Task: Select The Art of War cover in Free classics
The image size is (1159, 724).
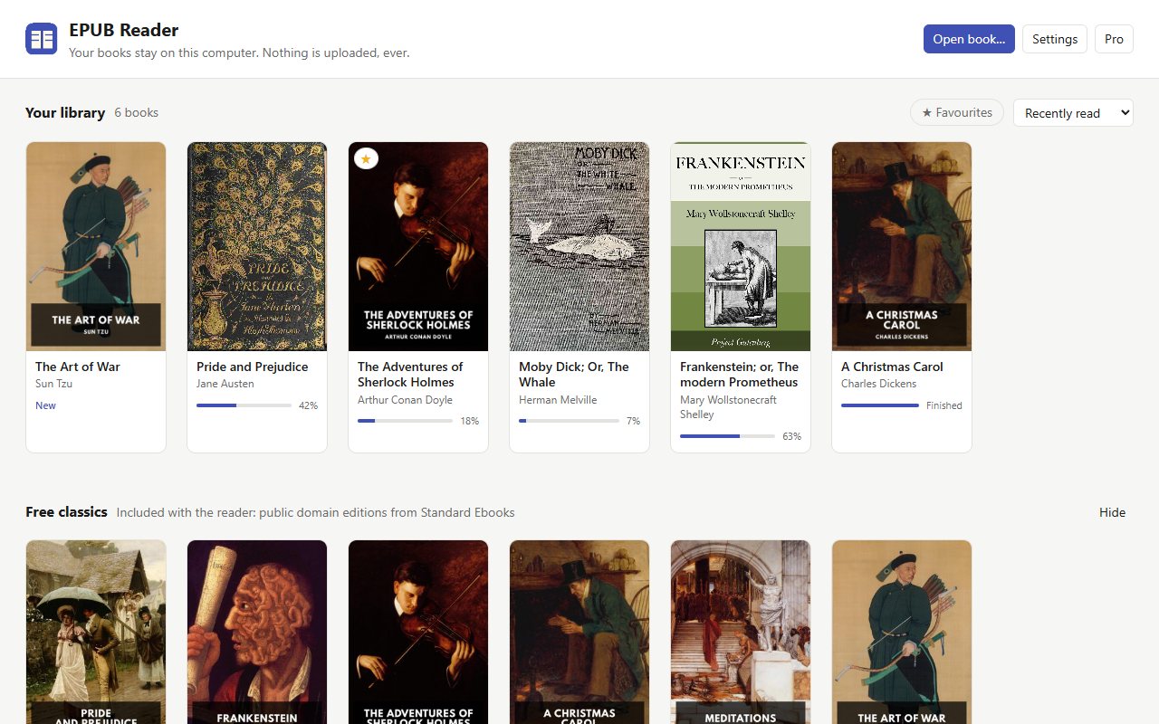Action: pos(902,632)
